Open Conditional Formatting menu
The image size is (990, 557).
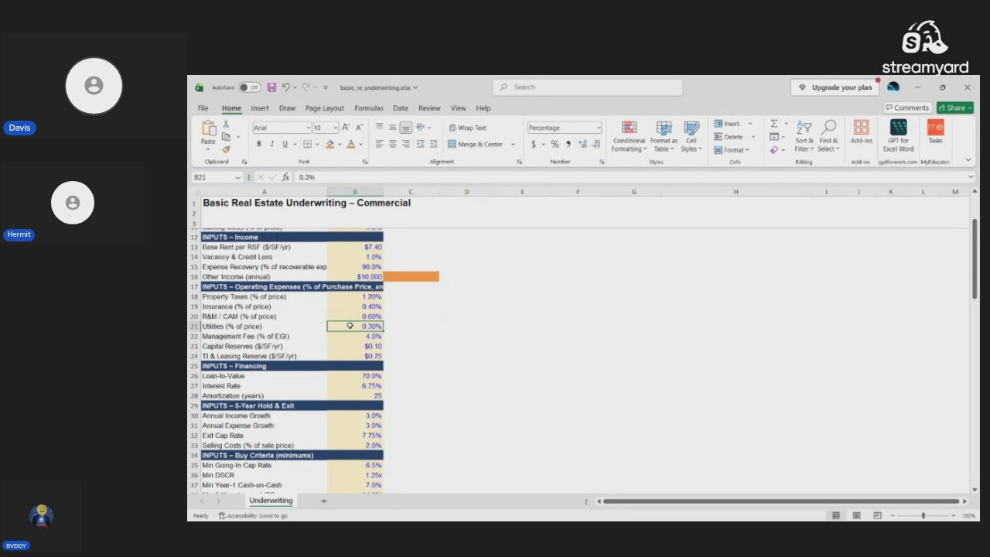coord(629,136)
